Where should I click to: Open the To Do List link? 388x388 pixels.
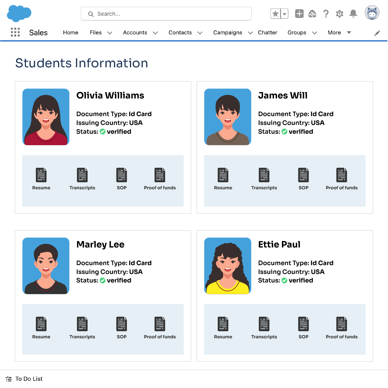pyautogui.click(x=29, y=379)
